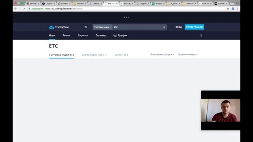Expand the Популярные сегодня sort dropdown
The image size is (253, 142).
(162, 54)
